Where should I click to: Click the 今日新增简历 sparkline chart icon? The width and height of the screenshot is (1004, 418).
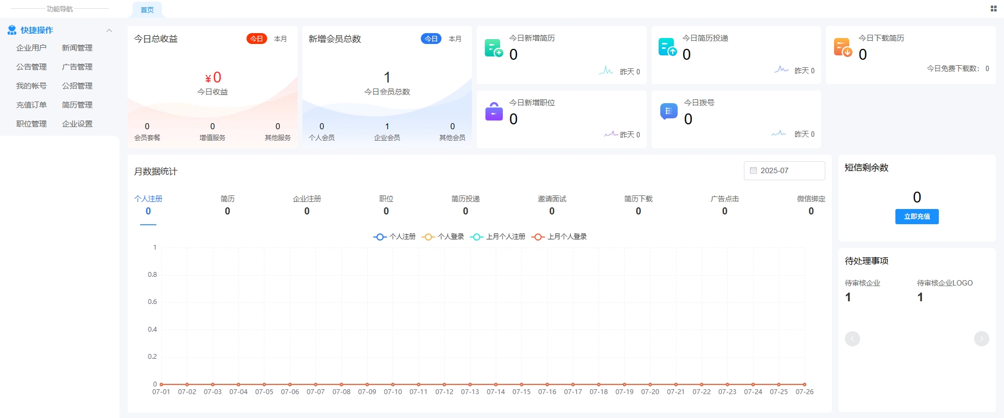[606, 71]
